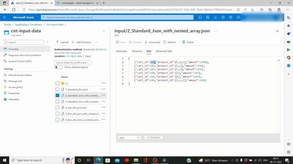The height and width of the screenshot is (164, 293).
Task: Check the box for 1_standard_json.json
Action: click(x=57, y=89)
